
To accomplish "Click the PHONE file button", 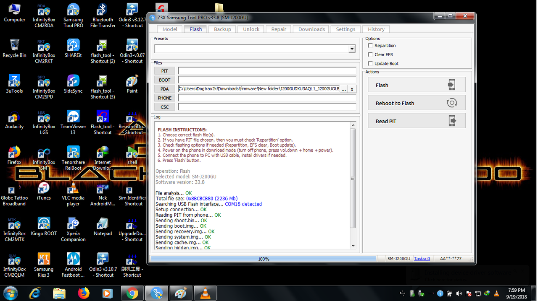I will click(x=165, y=98).
